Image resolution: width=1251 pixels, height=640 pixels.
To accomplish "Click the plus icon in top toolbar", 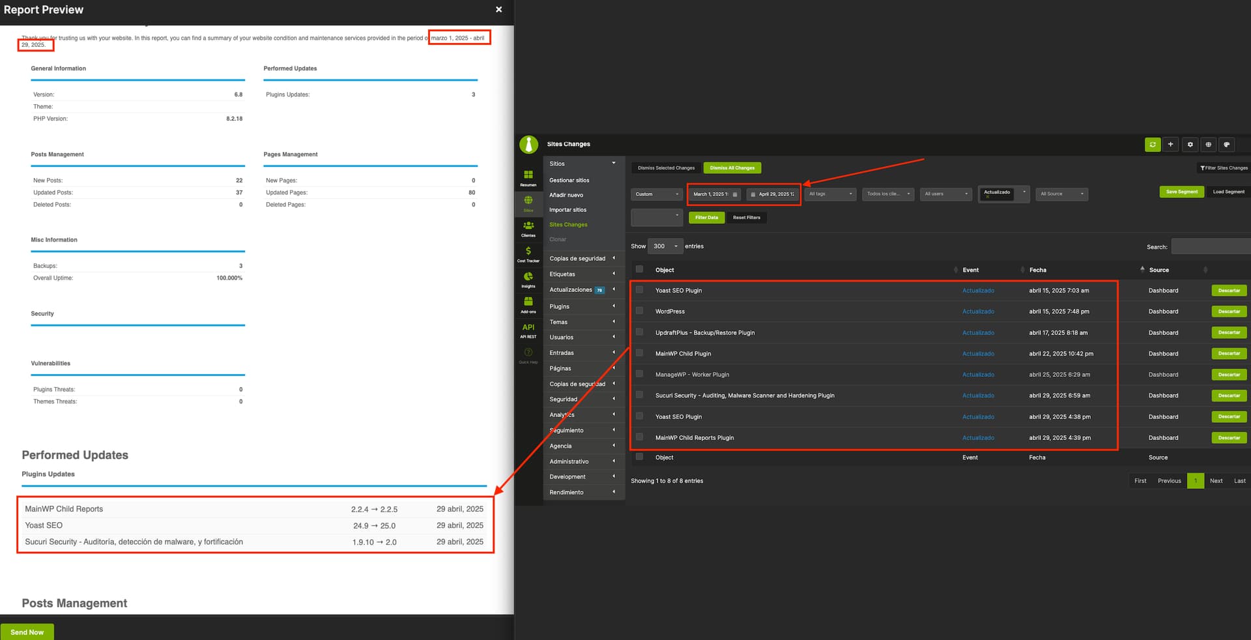I will coord(1171,145).
